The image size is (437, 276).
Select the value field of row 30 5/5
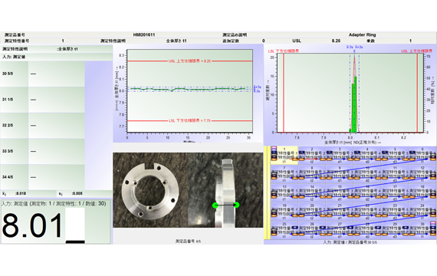pos(56,74)
